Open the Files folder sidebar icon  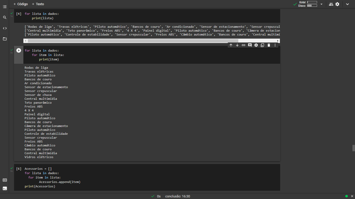tap(5, 39)
